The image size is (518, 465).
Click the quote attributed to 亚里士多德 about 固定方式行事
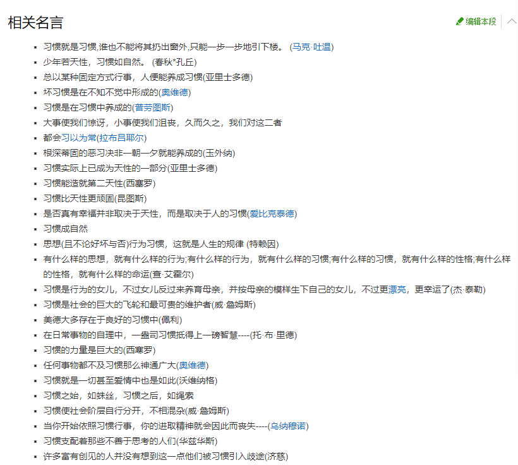coord(148,77)
